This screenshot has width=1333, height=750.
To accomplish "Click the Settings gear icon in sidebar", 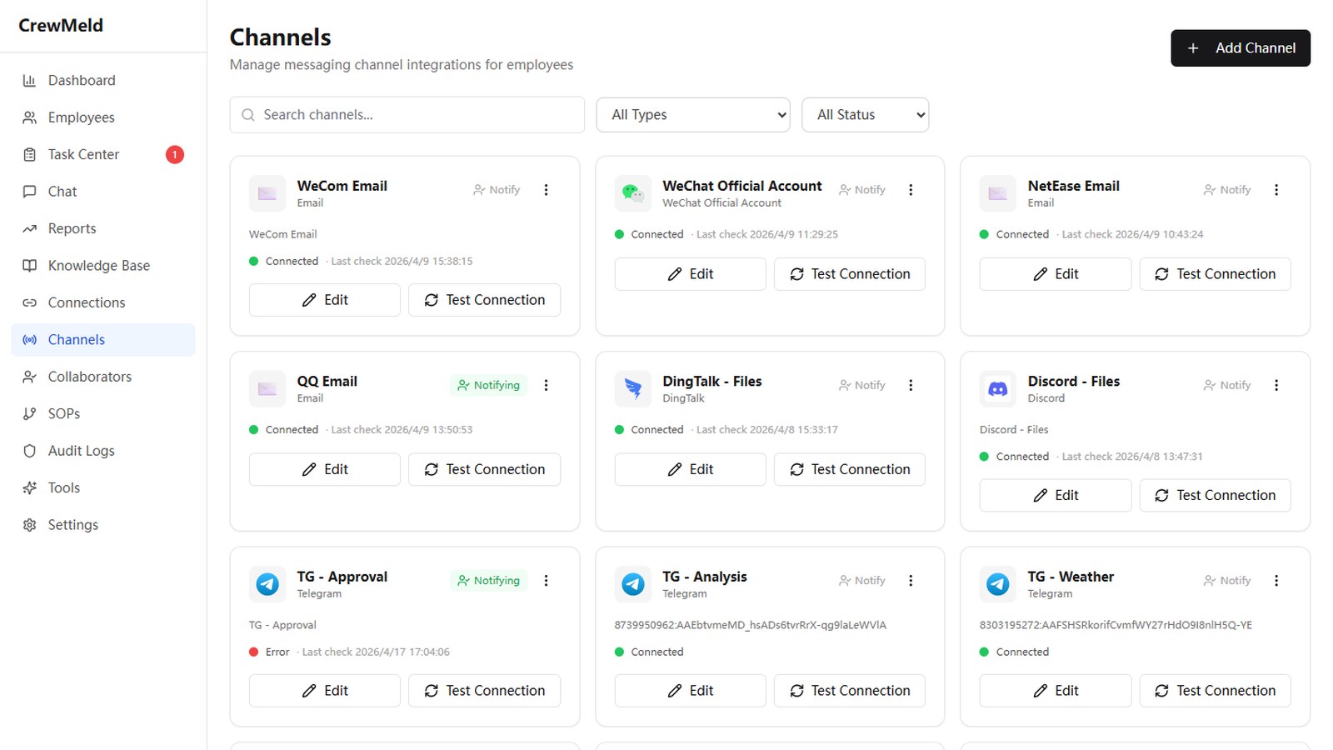I will click(x=29, y=525).
